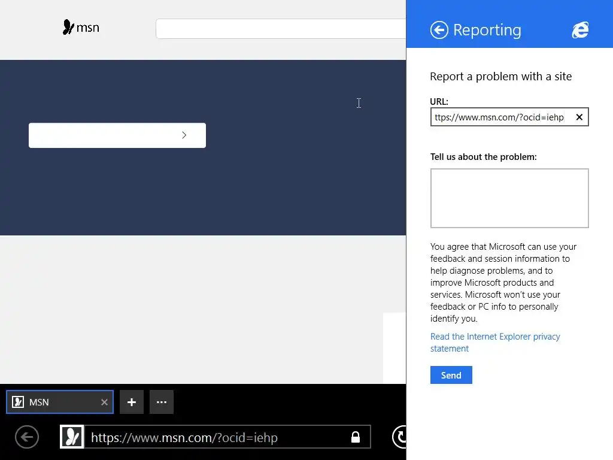Click the refresh button by address bar

click(399, 437)
